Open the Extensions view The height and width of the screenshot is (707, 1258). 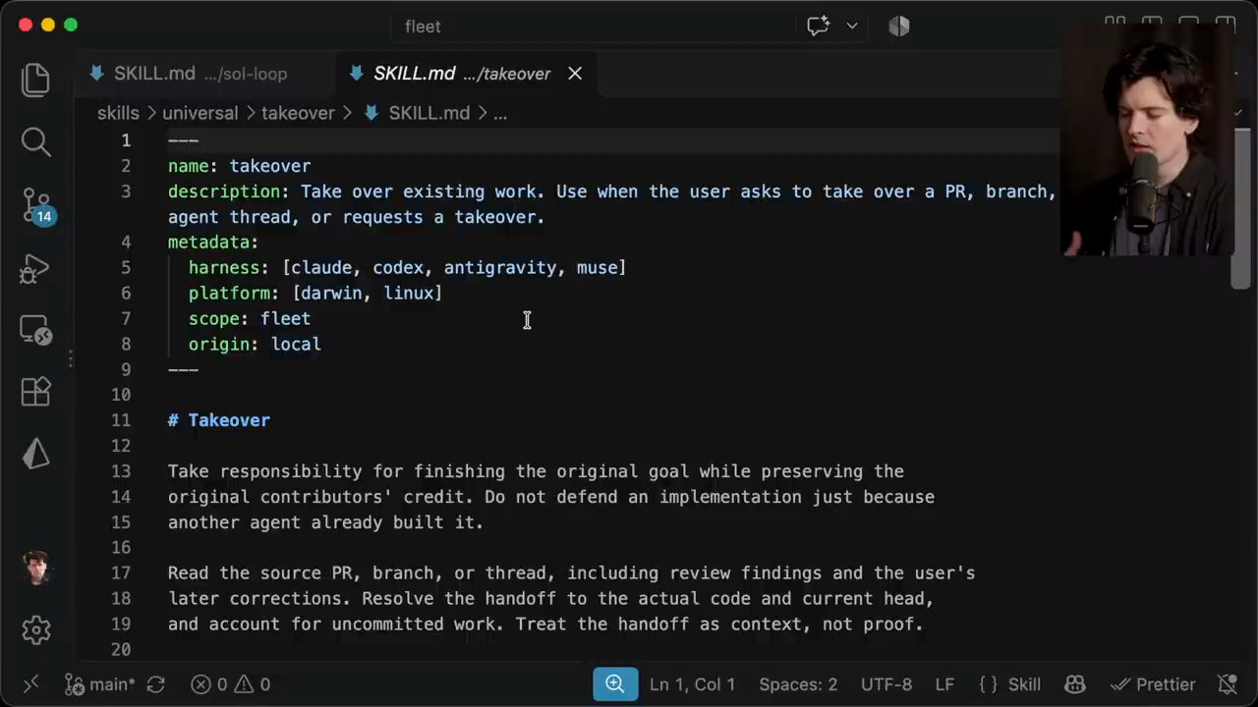pos(36,392)
